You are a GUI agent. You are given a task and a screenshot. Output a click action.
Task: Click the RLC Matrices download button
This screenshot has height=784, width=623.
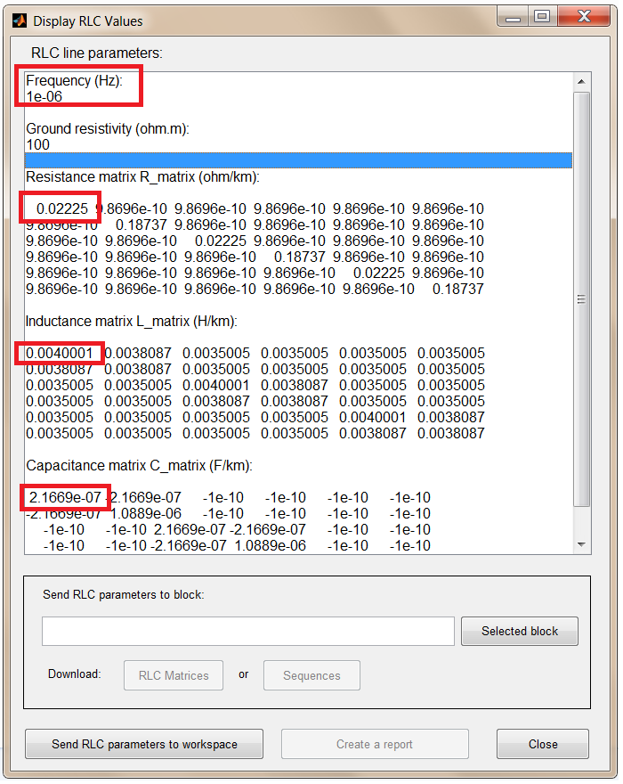coord(174,675)
